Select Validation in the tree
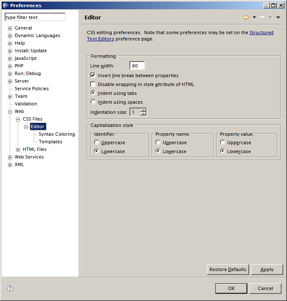Screen dimensions: 287x301 click(x=26, y=104)
